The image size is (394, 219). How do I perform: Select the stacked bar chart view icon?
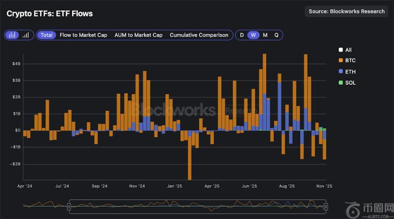(x=13, y=35)
